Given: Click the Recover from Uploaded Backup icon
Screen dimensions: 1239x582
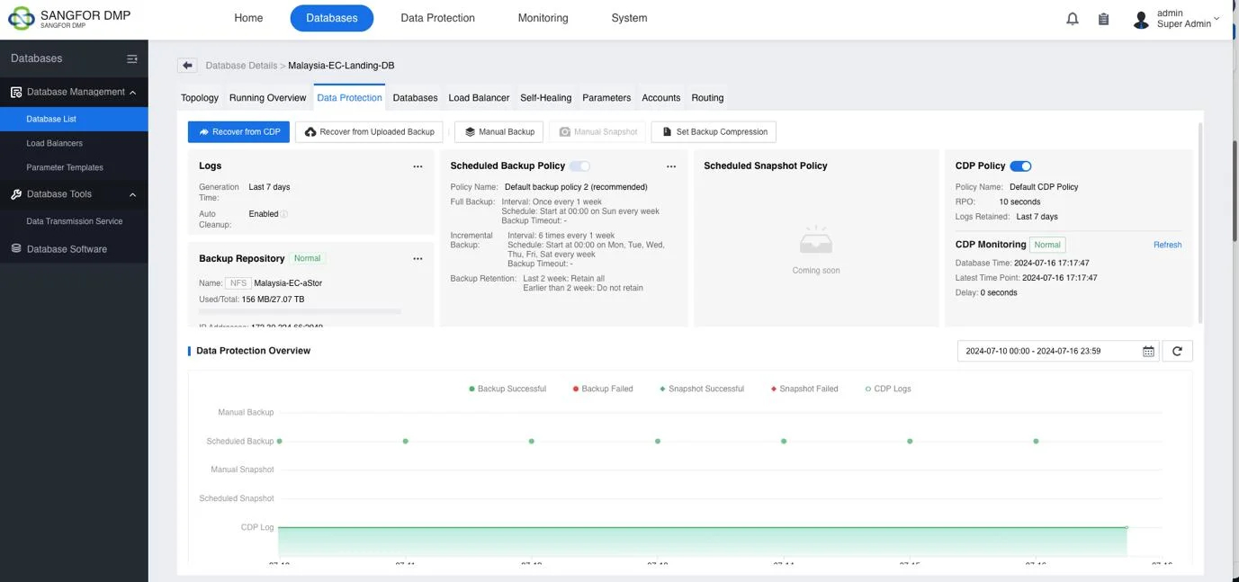Looking at the screenshot, I should point(310,131).
